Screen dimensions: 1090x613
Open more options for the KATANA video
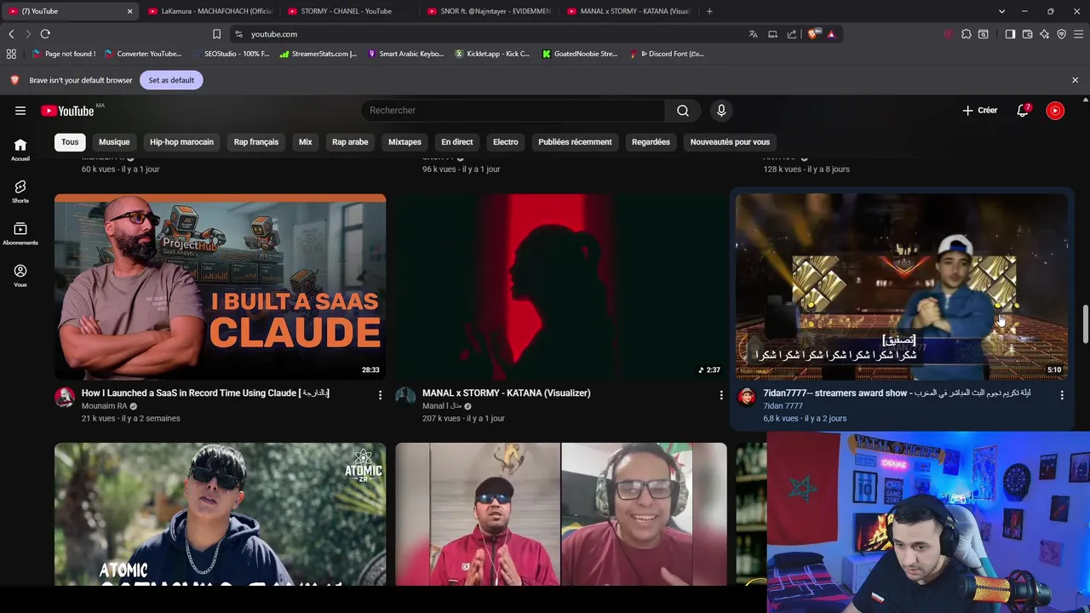(721, 395)
